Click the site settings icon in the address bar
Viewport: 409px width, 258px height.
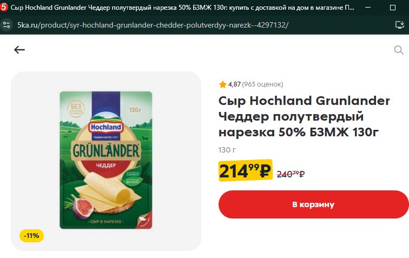pos(6,25)
